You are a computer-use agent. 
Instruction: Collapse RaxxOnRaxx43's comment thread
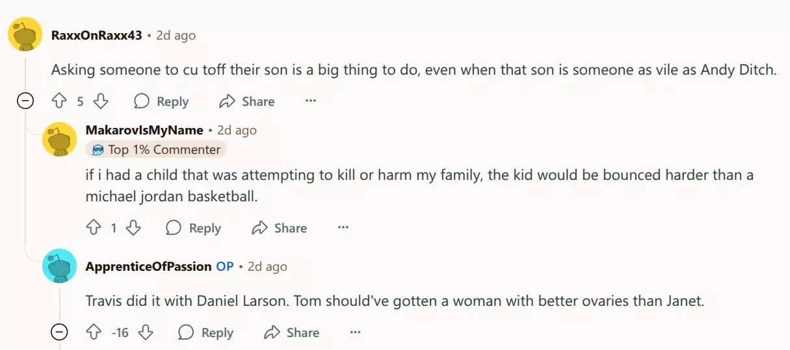point(25,101)
